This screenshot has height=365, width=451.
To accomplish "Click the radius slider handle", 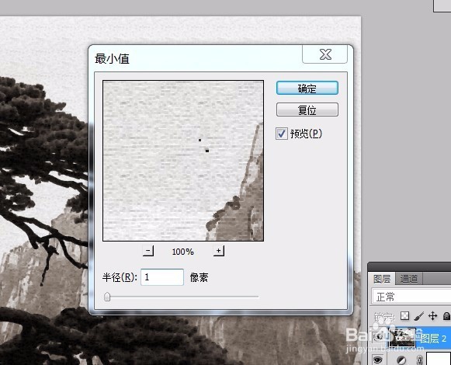I will 107,297.
